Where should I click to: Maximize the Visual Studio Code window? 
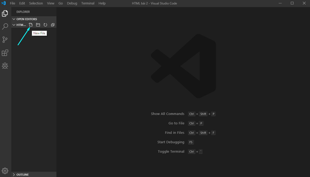[292, 3]
